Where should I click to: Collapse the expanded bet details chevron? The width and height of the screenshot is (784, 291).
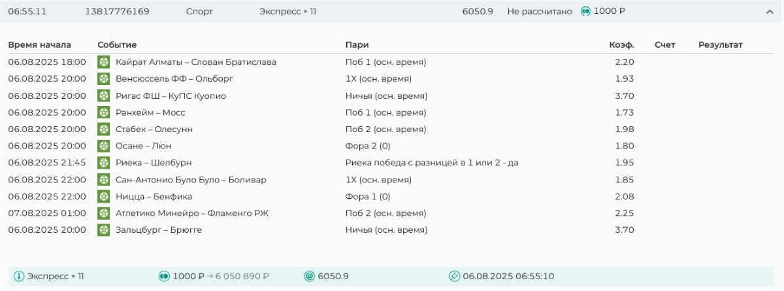pyautogui.click(x=769, y=12)
